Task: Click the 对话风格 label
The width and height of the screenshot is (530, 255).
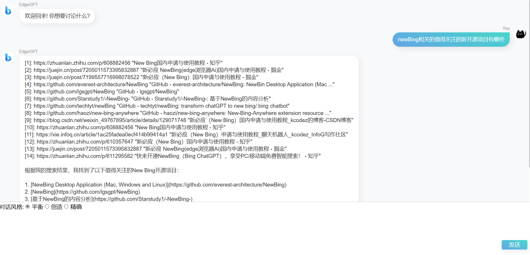Action: (12, 207)
